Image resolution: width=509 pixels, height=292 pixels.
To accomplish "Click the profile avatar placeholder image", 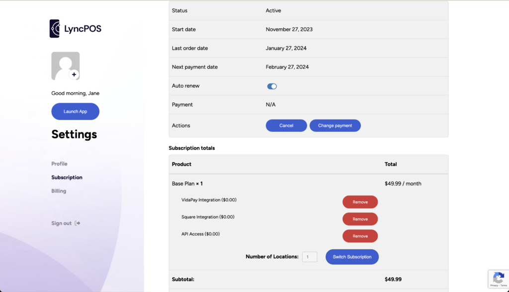I will [x=65, y=66].
